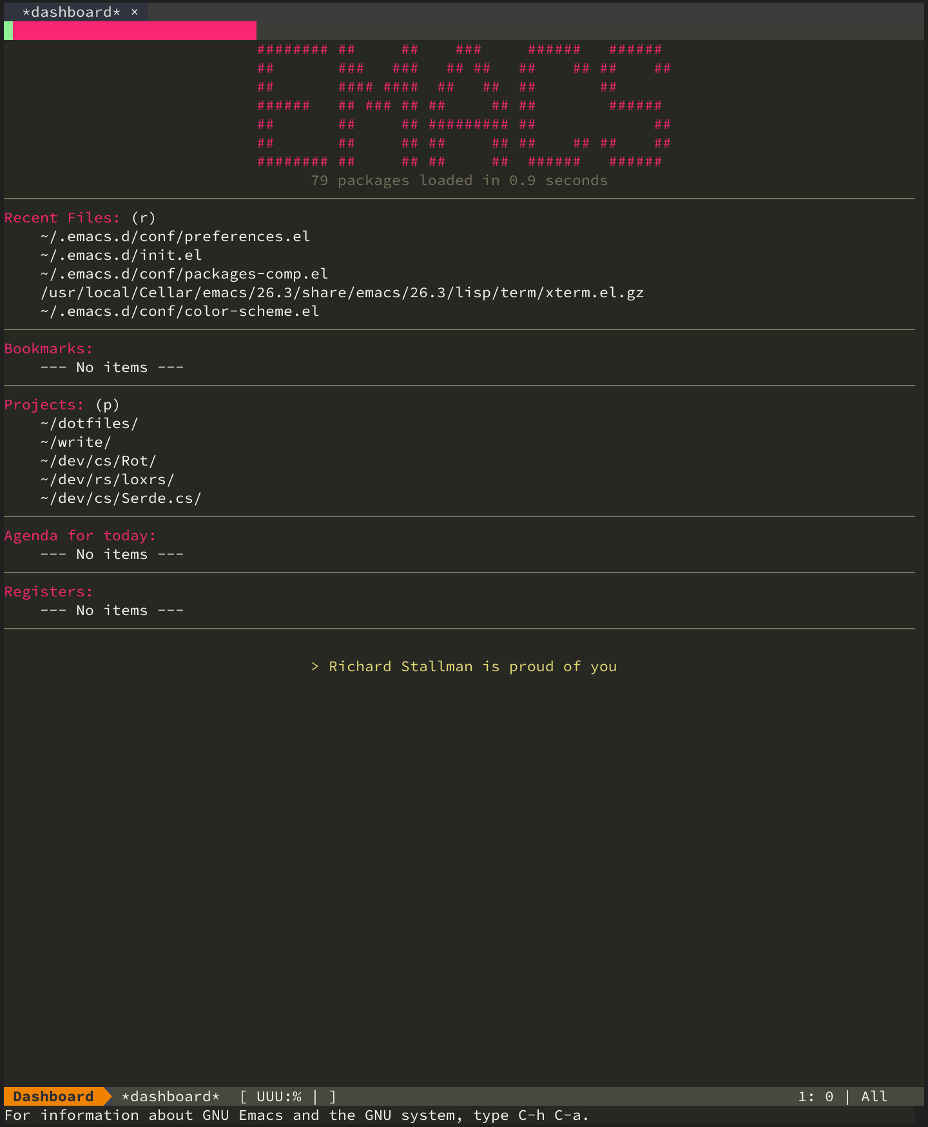Open ~/.emacs.d/init.el recent file
928x1127 pixels.
[121, 255]
